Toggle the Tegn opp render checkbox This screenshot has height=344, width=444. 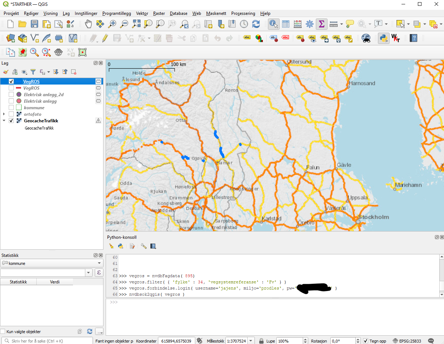(x=366, y=341)
